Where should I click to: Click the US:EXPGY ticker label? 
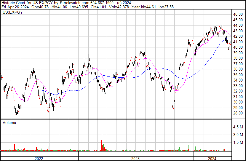13,12
